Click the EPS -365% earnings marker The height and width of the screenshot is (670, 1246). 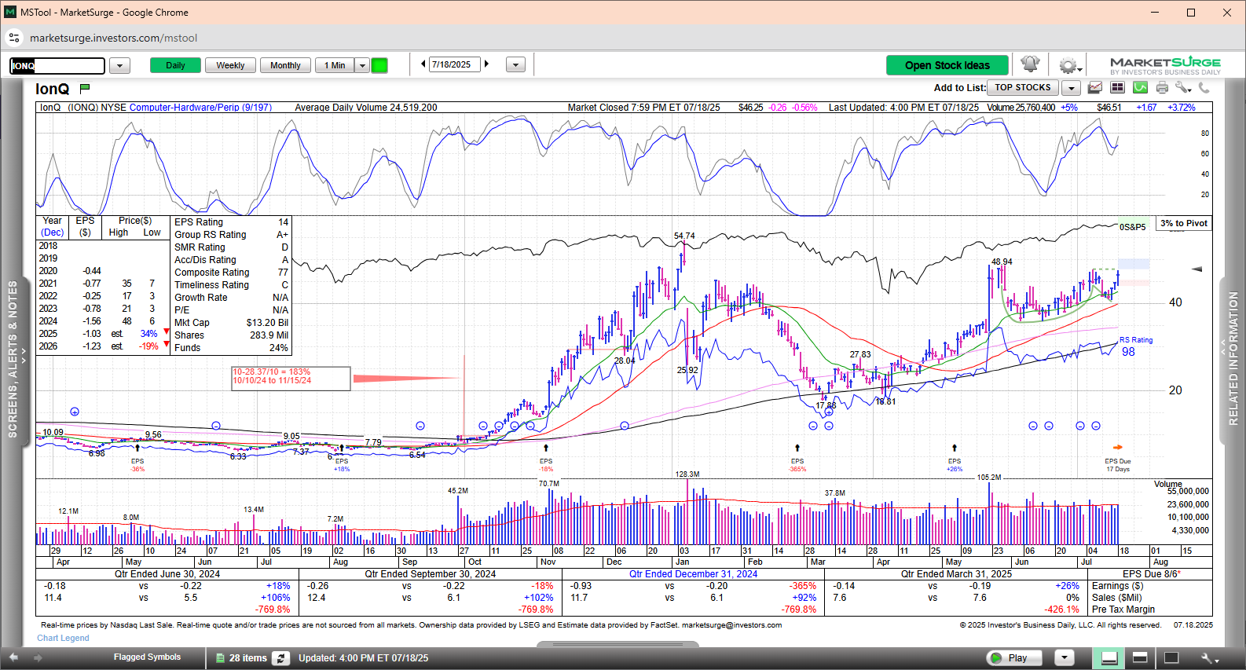tap(797, 465)
